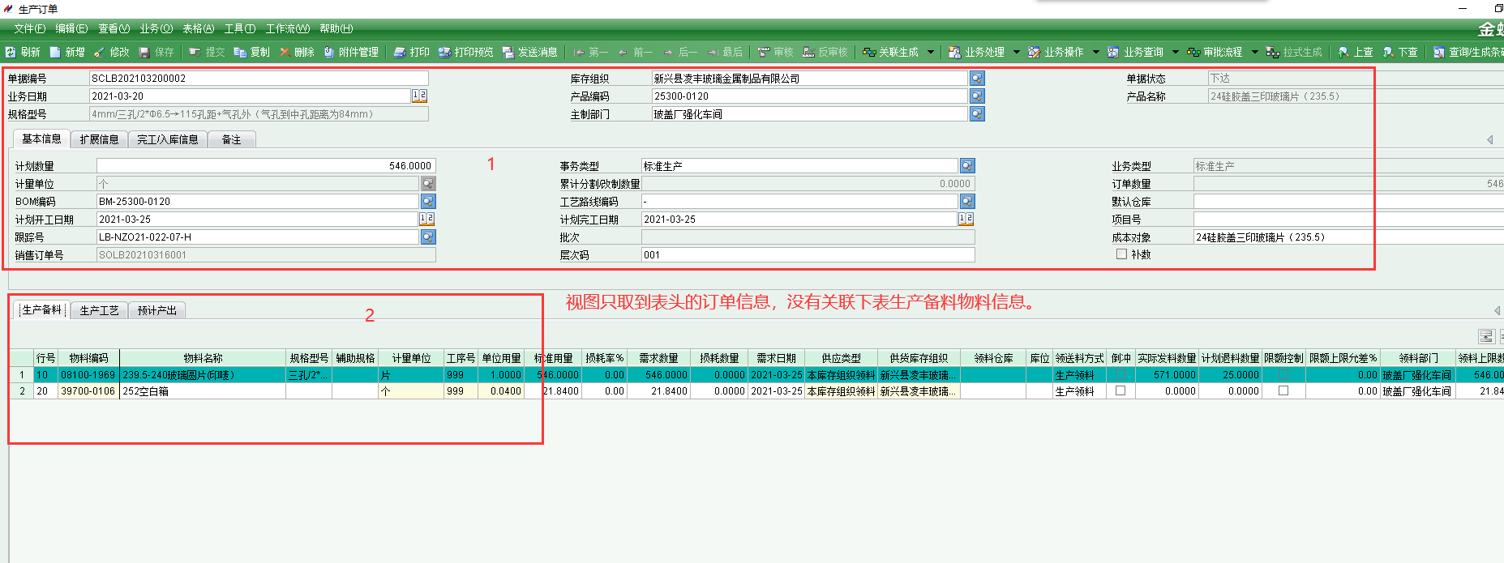Toggle 限额控制 checkbox in row 2

coord(1283,390)
